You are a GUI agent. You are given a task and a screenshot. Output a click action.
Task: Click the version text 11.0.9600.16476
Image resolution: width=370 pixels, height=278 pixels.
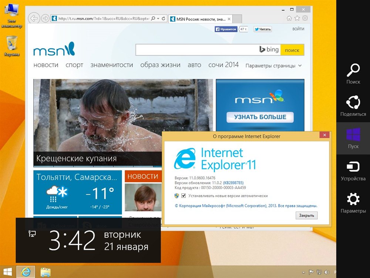pos(202,178)
